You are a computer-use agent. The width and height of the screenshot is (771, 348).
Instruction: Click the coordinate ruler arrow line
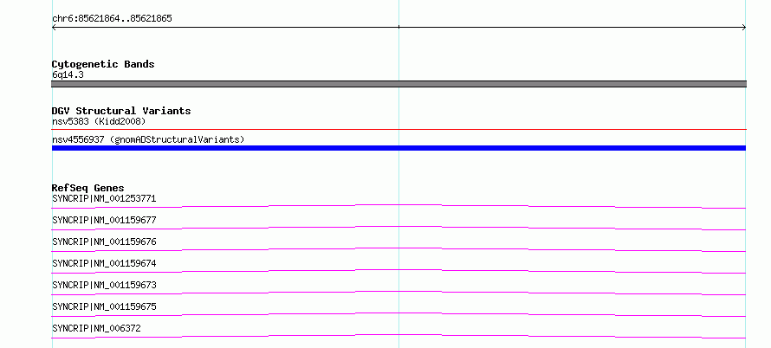(398, 28)
